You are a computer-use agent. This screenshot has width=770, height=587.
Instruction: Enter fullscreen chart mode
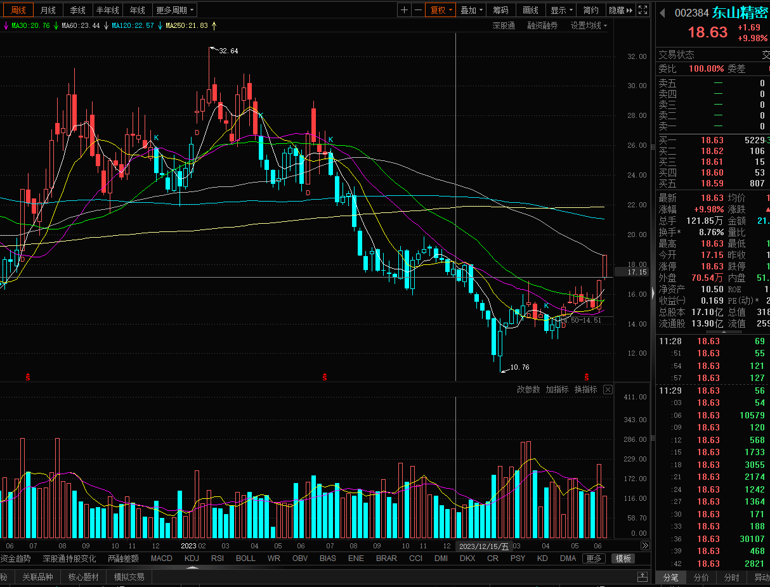coord(643,10)
